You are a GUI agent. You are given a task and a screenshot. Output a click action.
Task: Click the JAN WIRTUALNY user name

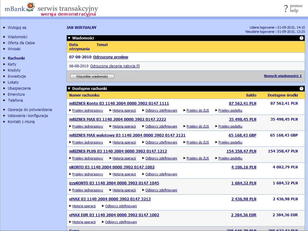pyautogui.click(x=81, y=27)
